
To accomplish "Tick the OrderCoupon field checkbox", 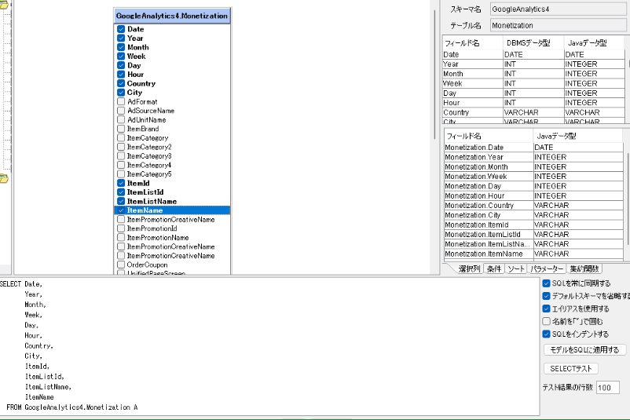I will pyautogui.click(x=121, y=265).
